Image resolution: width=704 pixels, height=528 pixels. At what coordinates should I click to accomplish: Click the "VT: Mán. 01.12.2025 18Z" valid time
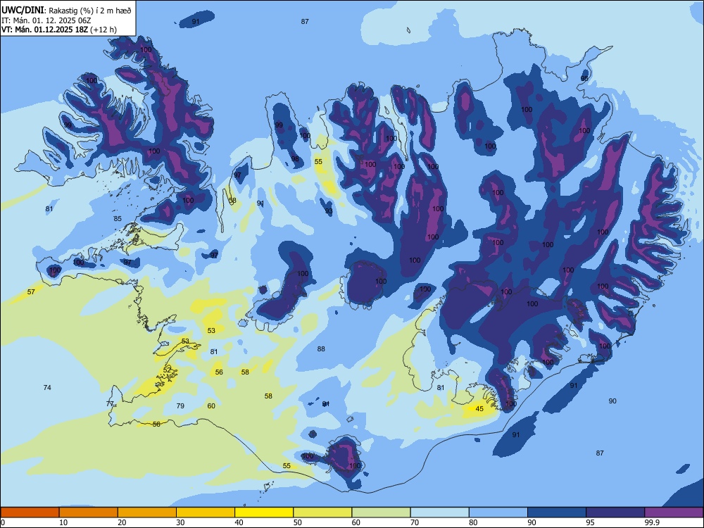point(44,30)
